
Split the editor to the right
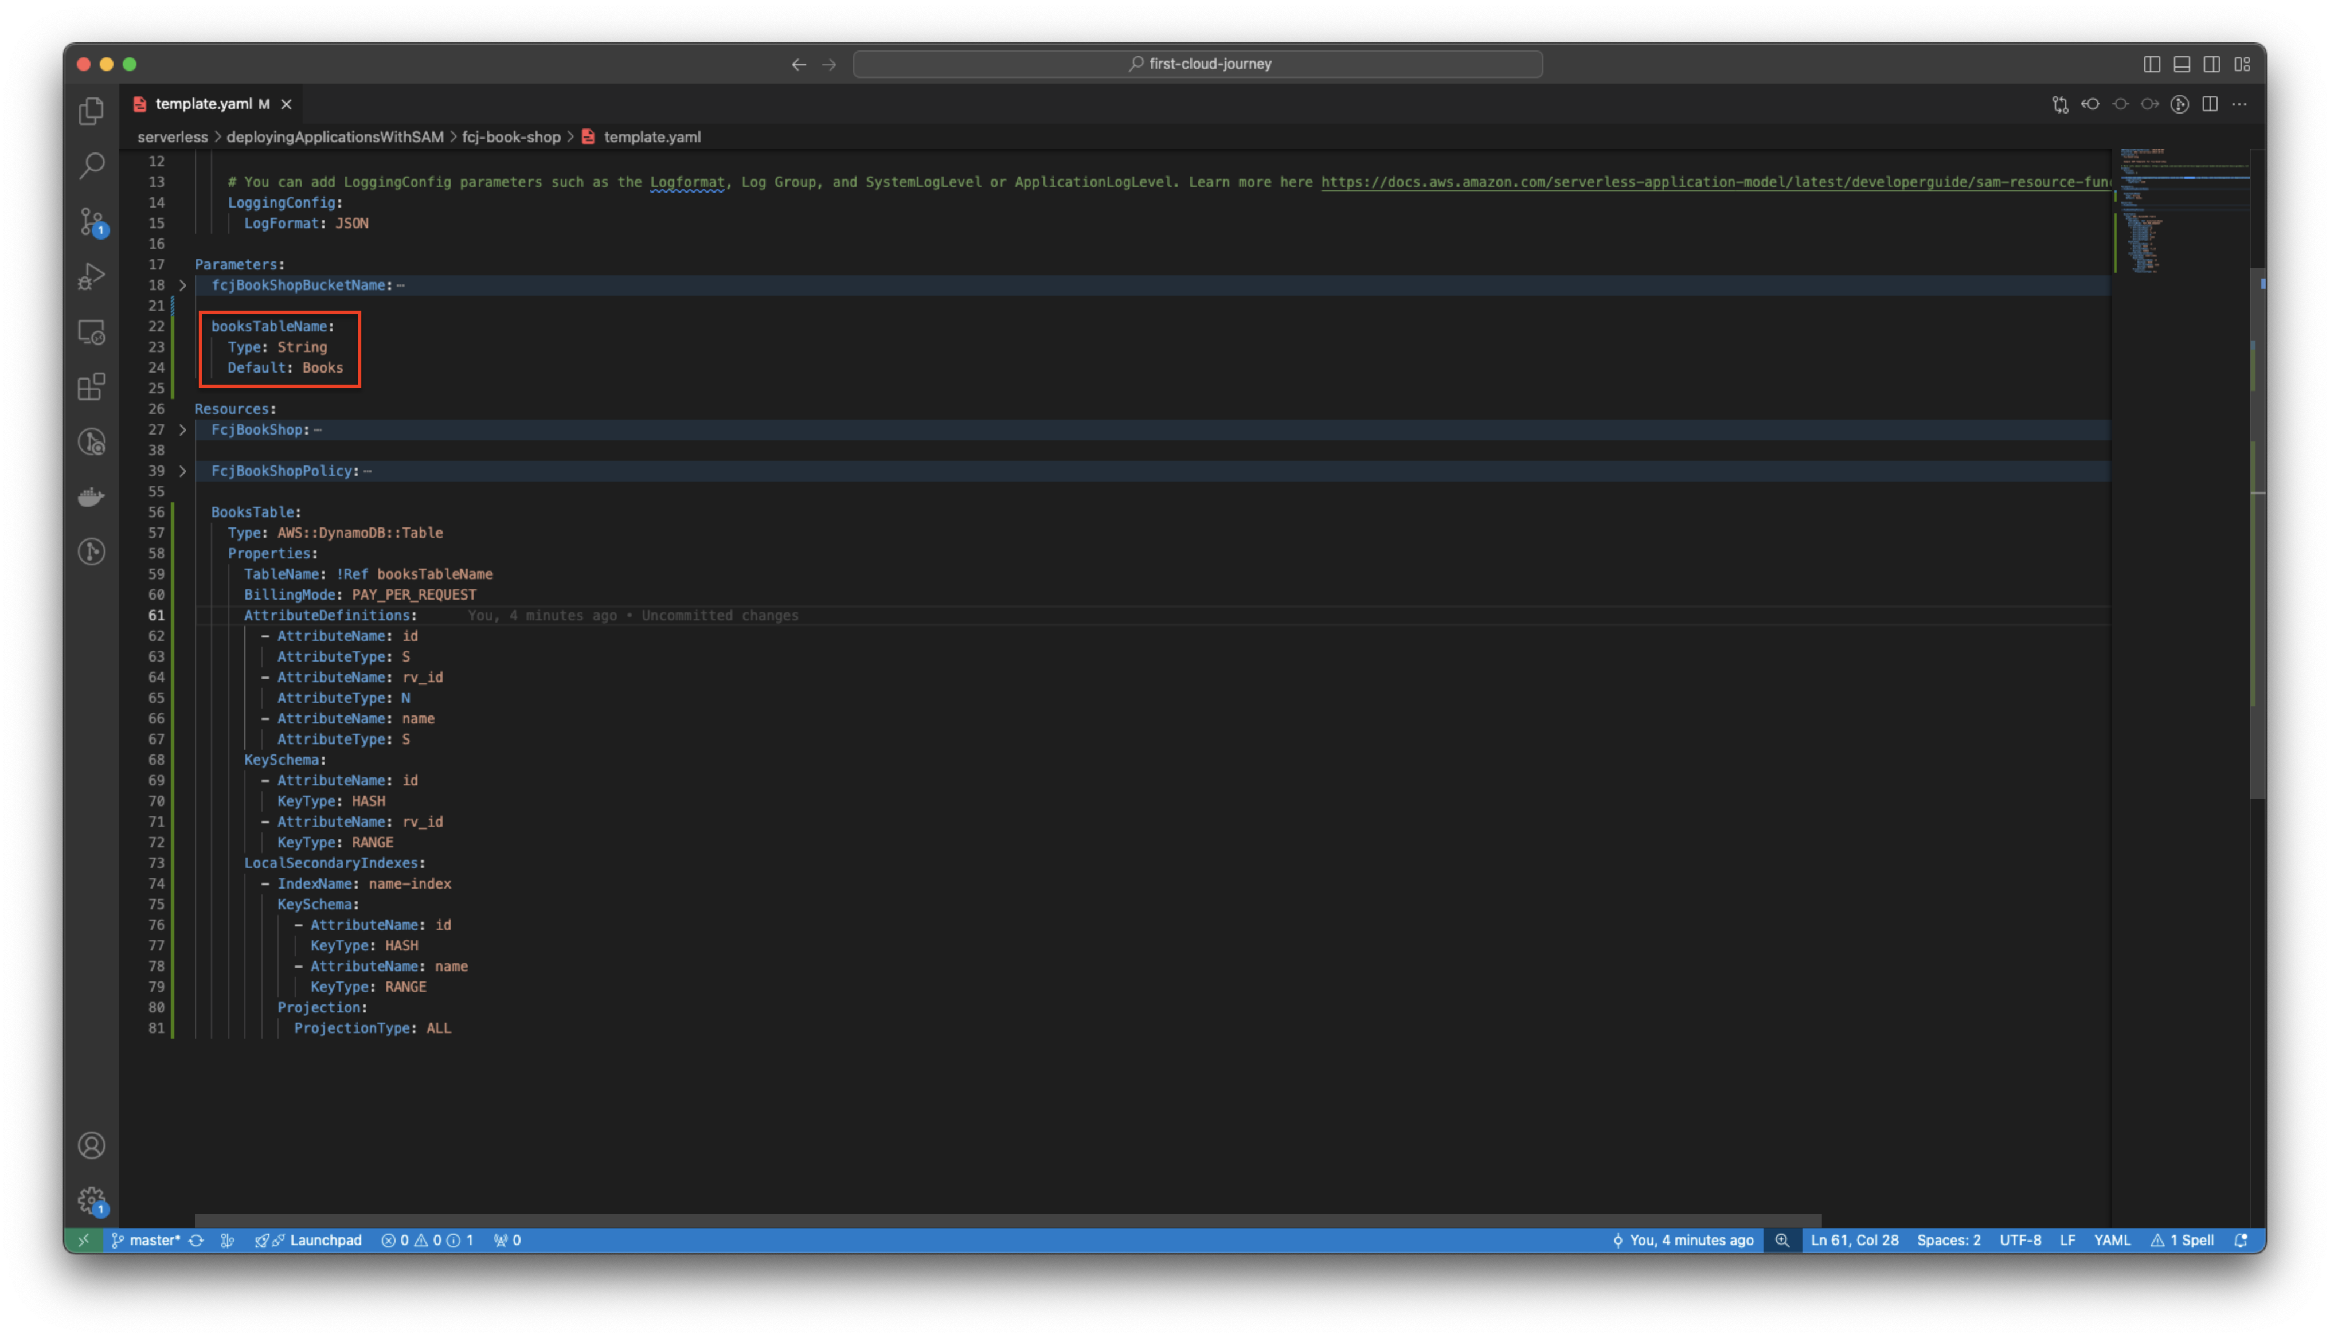[2211, 104]
